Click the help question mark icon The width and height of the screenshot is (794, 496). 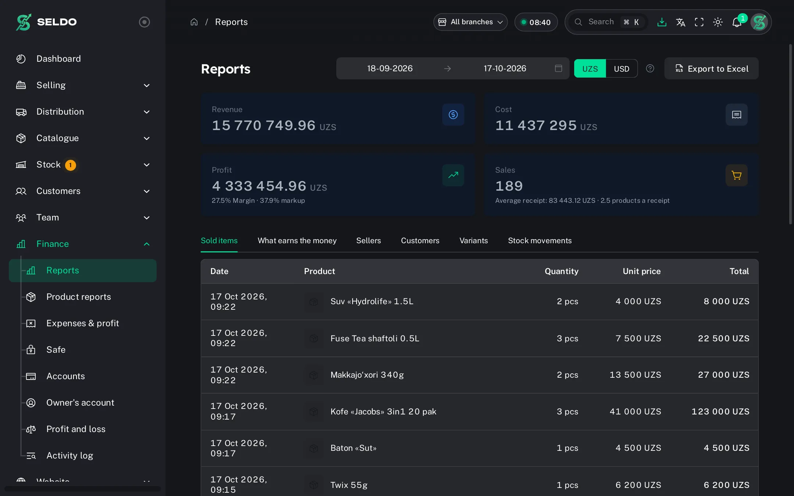[x=650, y=68]
